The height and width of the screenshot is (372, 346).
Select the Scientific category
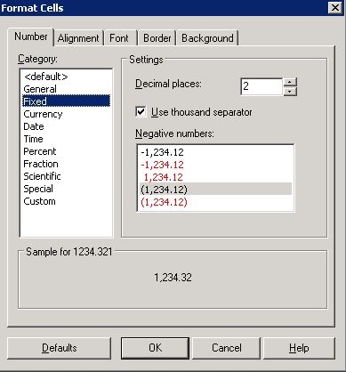[66, 176]
